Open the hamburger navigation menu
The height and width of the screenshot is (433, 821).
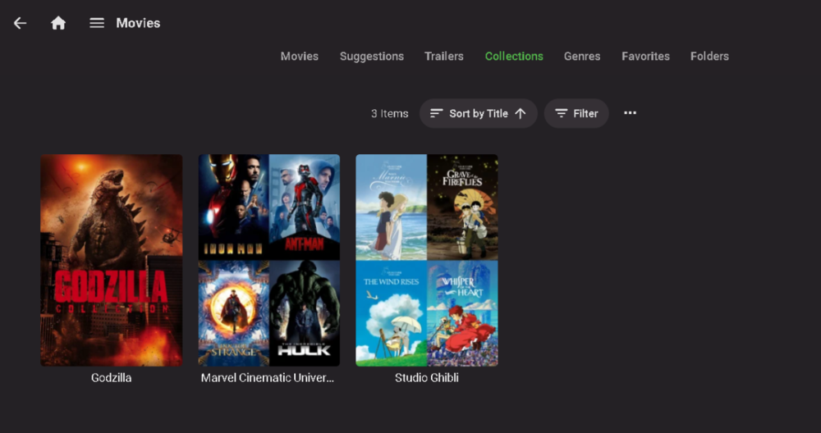(97, 23)
